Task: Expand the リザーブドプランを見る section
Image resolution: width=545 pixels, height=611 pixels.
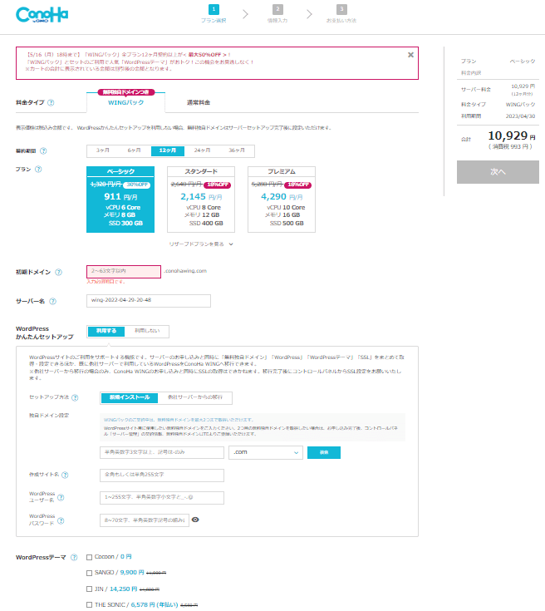Action: pos(201,244)
